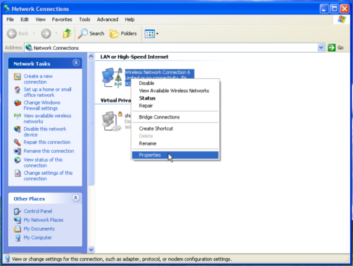Select the disconnected VPN connection icon
The height and width of the screenshot is (266, 353).
tap(112, 121)
